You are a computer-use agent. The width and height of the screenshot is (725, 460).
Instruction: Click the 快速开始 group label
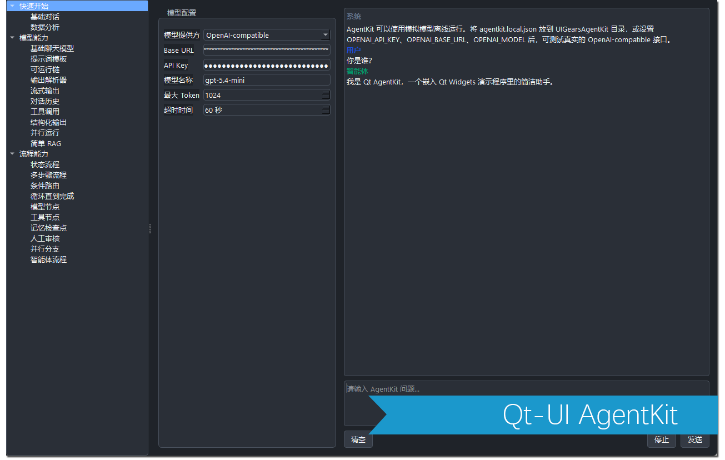coord(34,6)
